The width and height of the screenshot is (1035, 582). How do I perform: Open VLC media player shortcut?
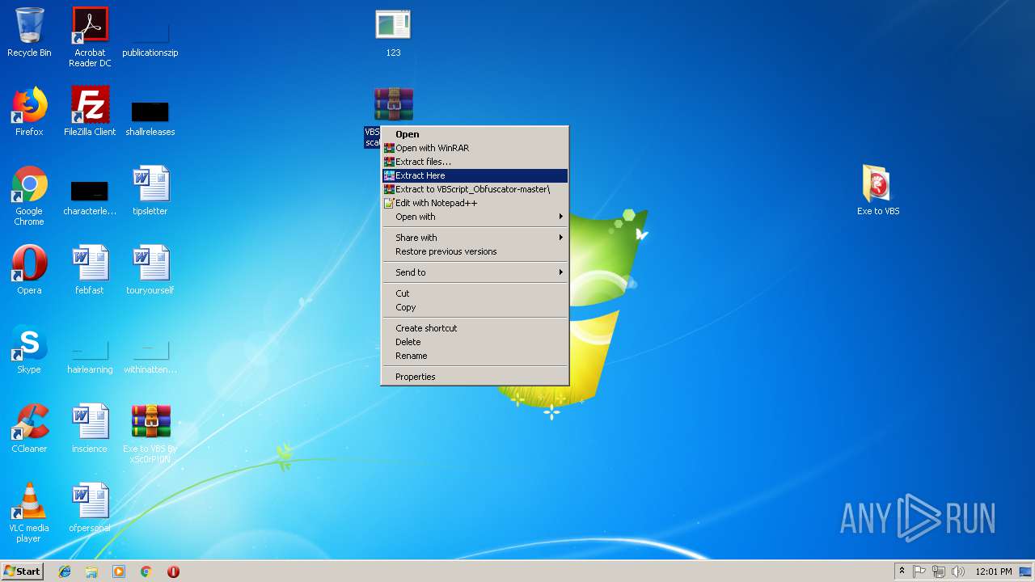pyautogui.click(x=29, y=512)
